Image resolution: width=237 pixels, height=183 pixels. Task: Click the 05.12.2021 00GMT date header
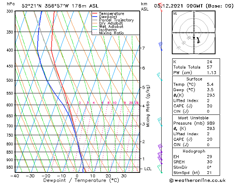(x=178, y=6)
